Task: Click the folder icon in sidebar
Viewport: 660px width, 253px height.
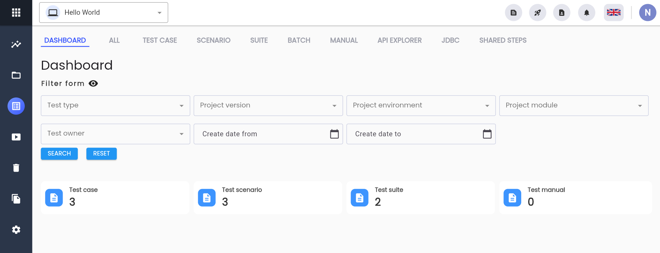Action: [x=16, y=75]
